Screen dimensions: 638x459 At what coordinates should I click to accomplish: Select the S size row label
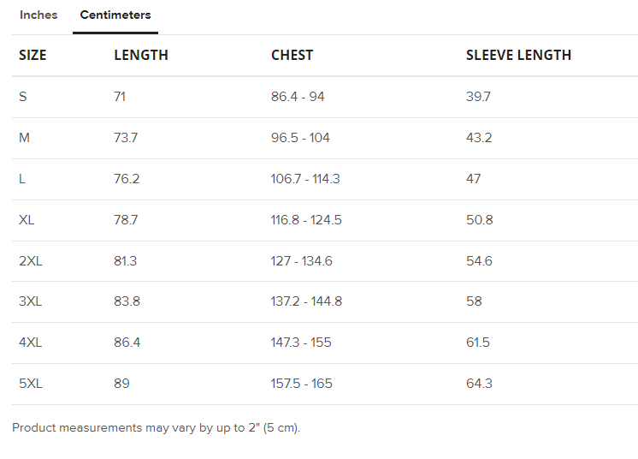tap(23, 97)
